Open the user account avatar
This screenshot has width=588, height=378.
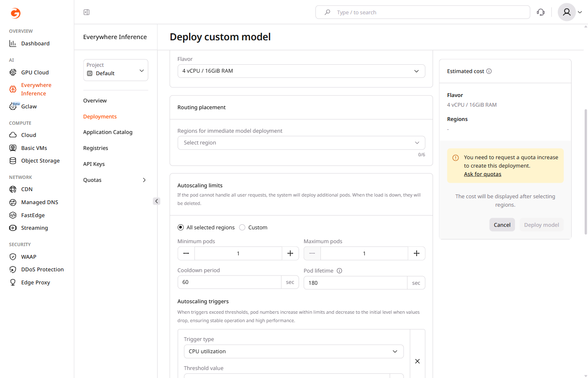coord(567,12)
